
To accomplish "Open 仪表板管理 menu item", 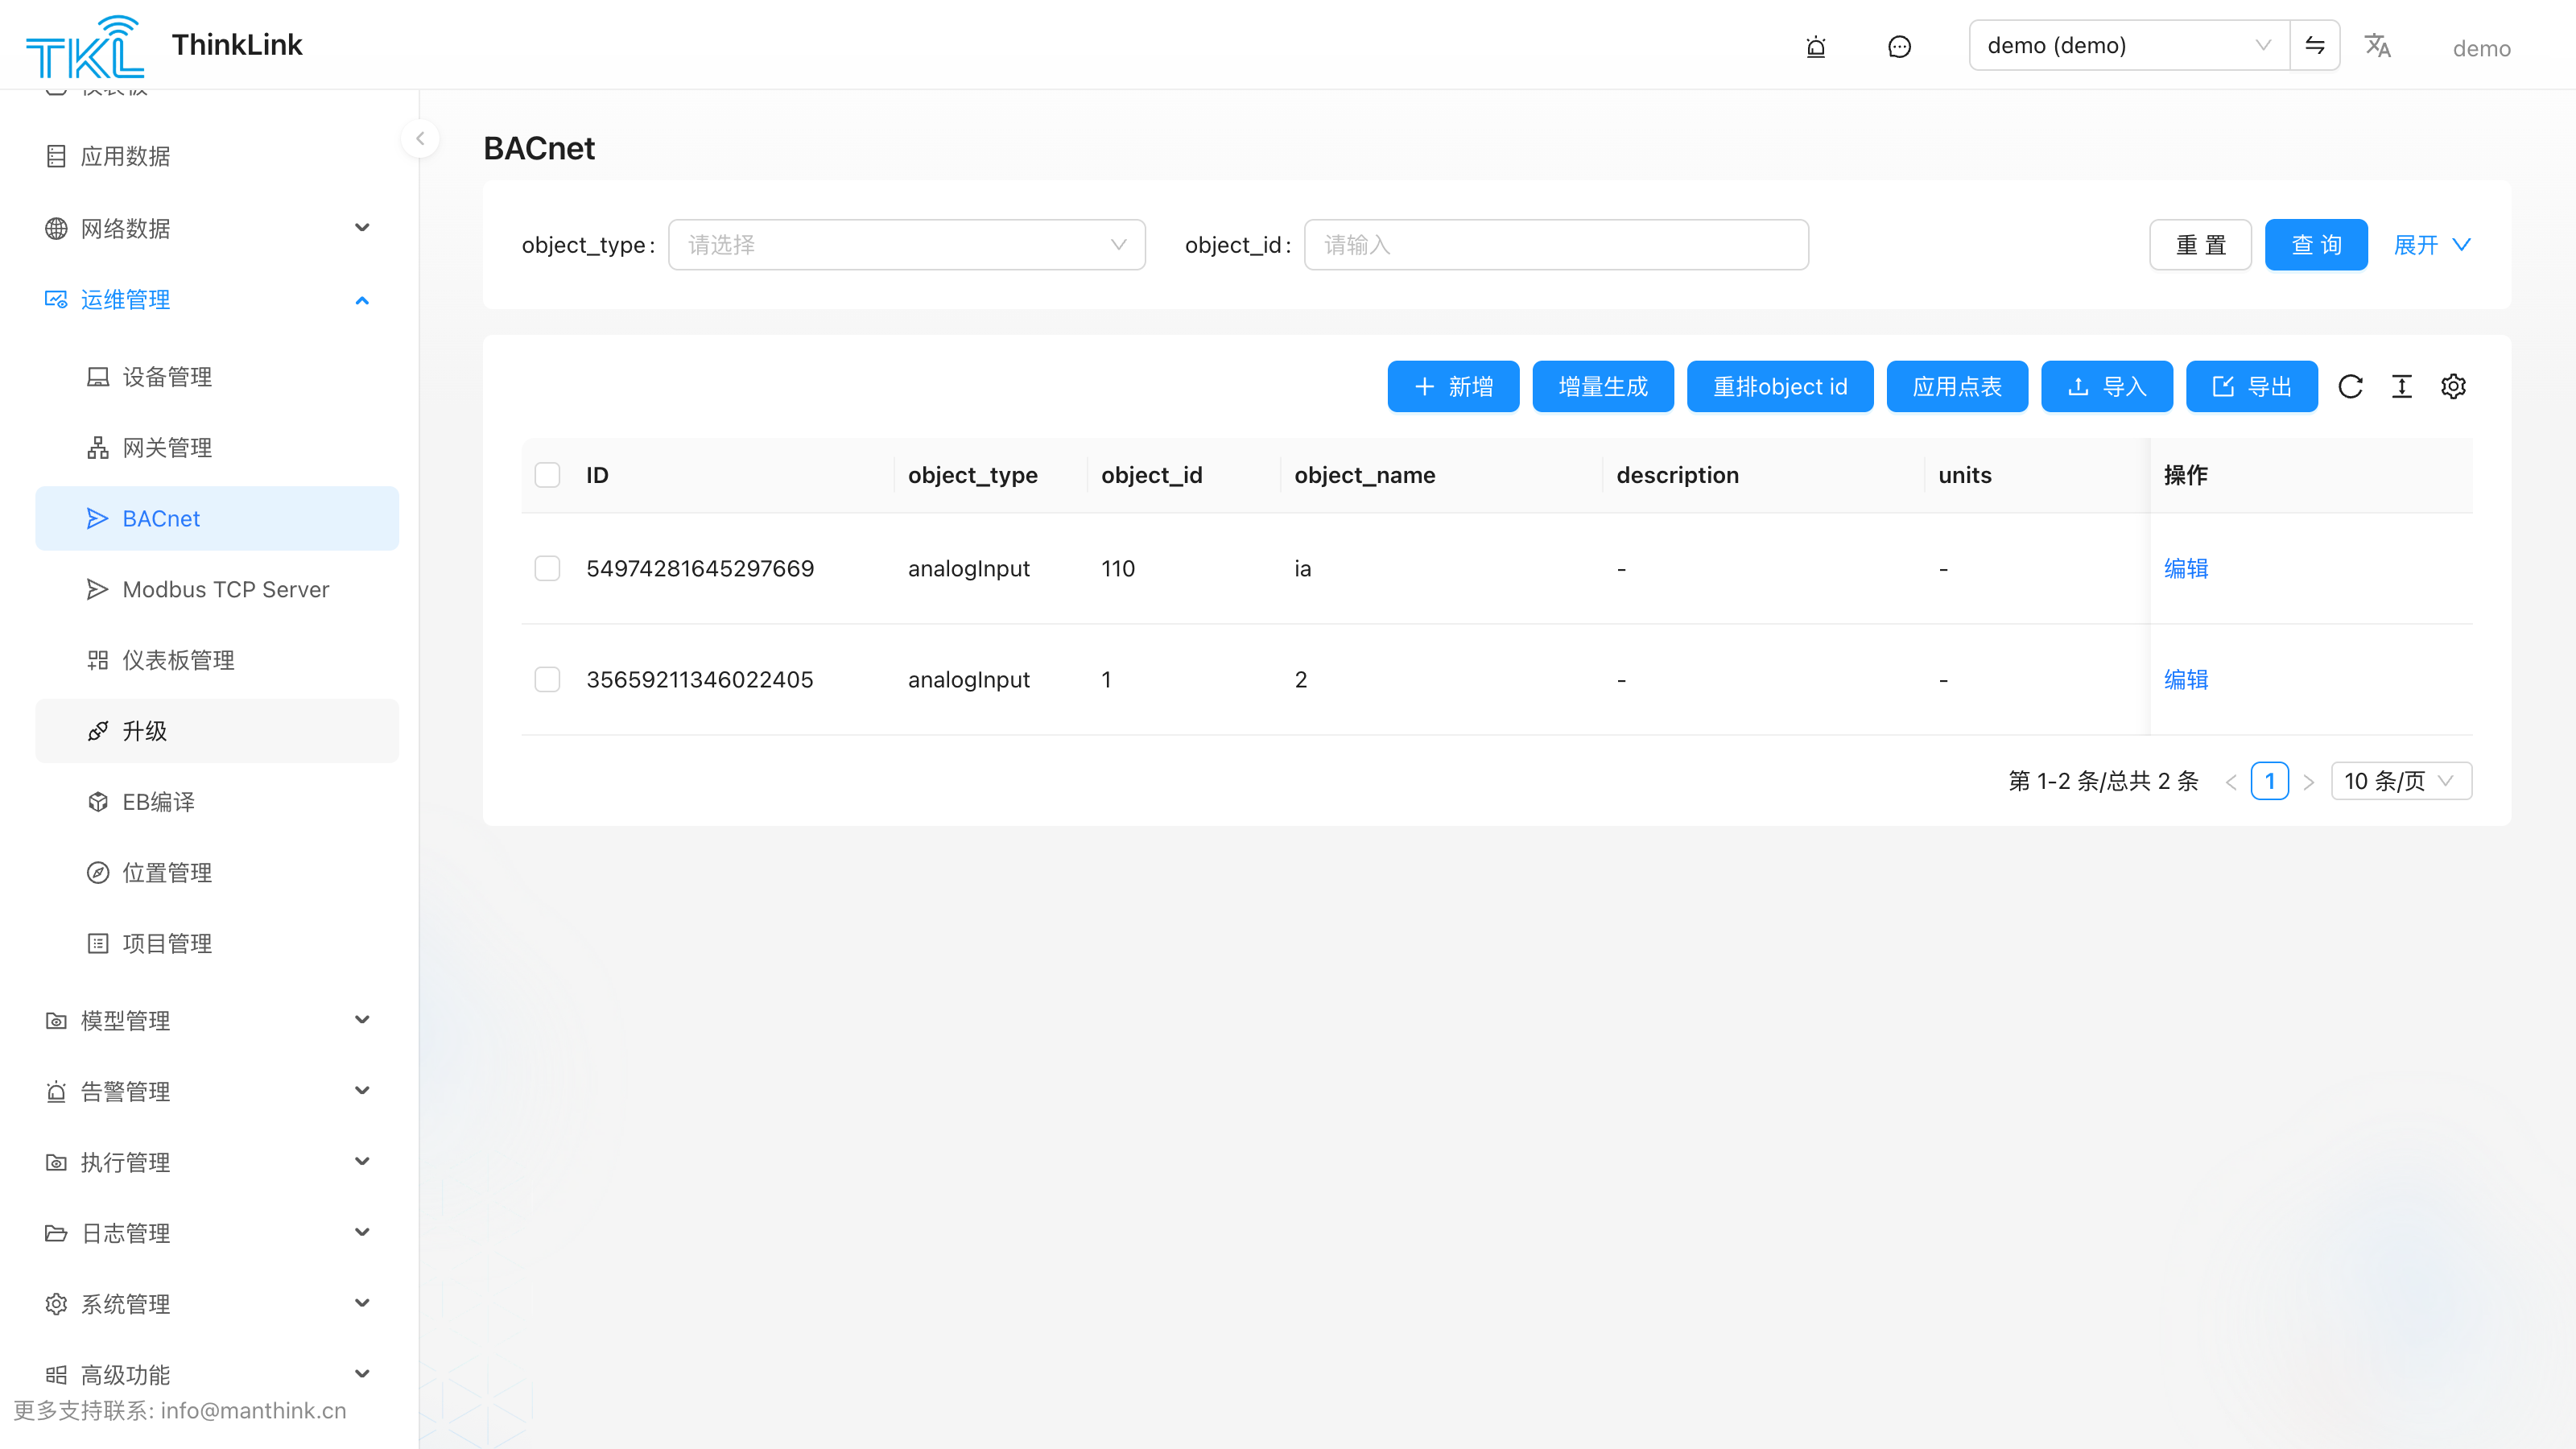I will point(217,660).
